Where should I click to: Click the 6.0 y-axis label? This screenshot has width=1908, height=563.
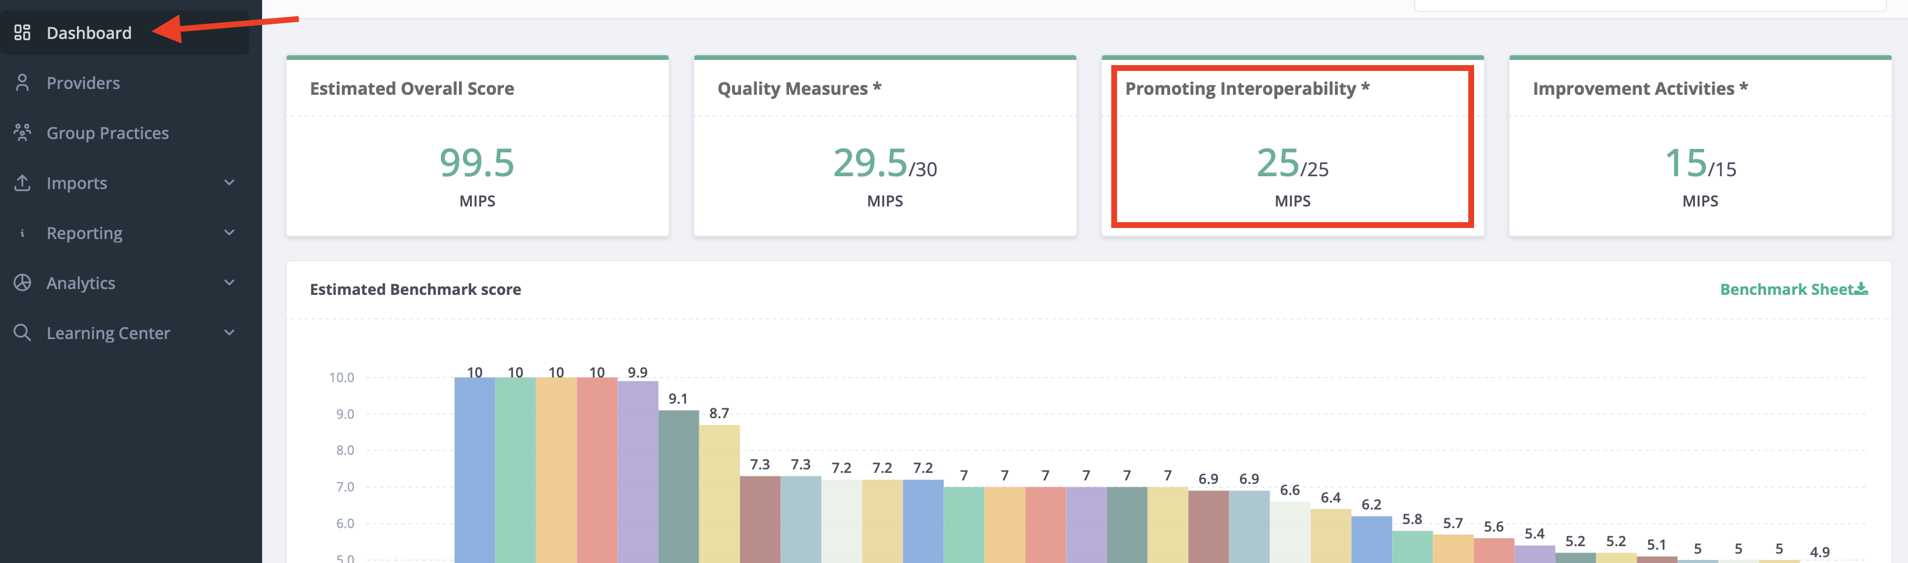[345, 524]
